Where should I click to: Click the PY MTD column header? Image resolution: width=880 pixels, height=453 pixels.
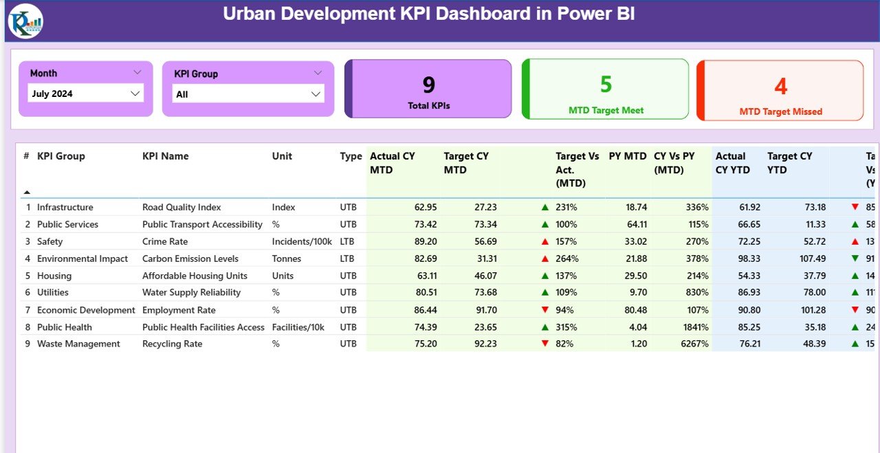(627, 156)
